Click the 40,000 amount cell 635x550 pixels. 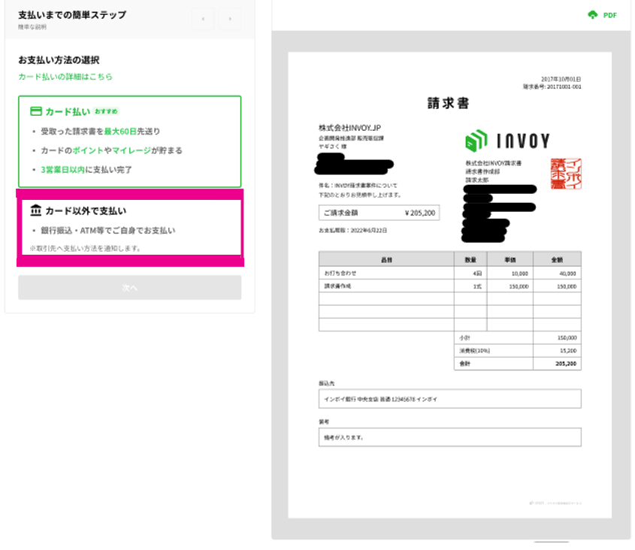coord(558,273)
